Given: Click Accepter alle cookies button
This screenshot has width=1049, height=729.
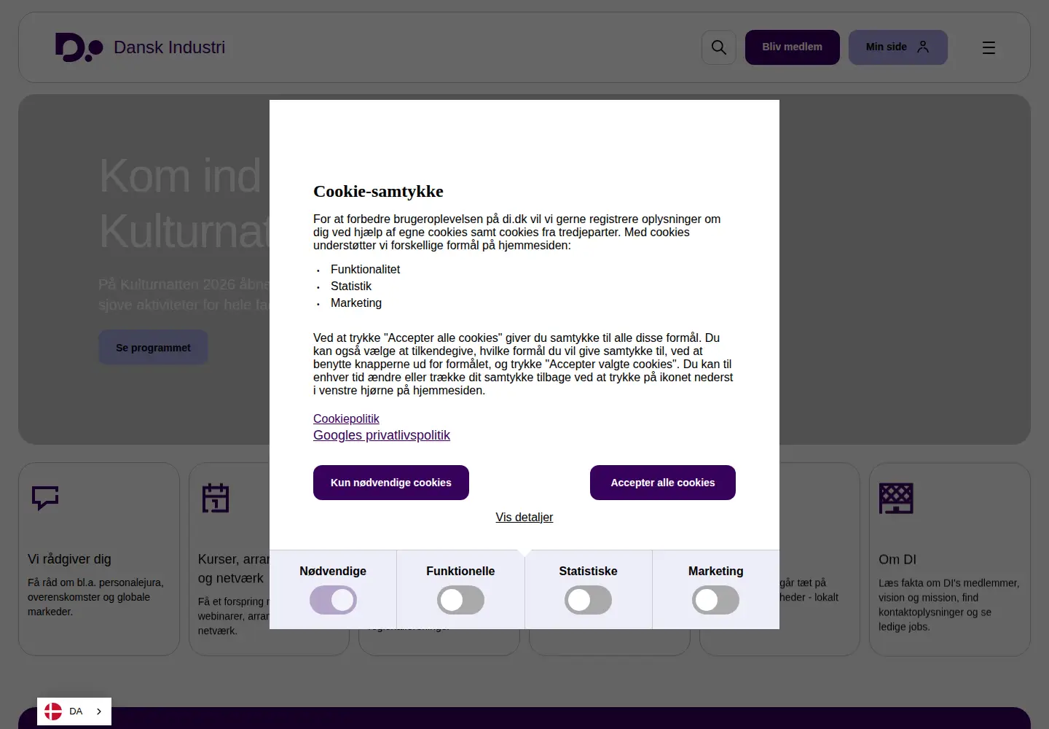Looking at the screenshot, I should coord(663,483).
